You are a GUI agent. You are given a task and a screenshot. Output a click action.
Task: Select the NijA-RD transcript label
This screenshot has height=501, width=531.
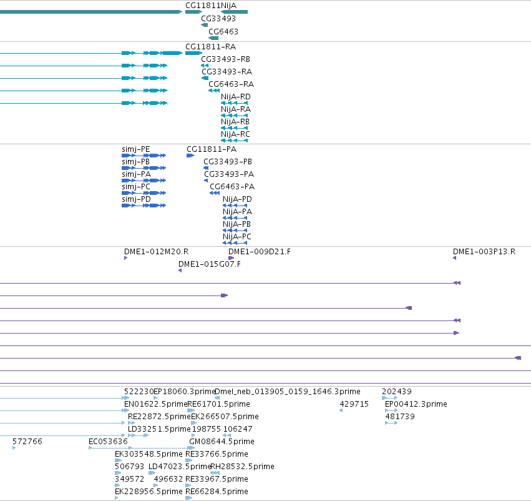click(x=235, y=97)
